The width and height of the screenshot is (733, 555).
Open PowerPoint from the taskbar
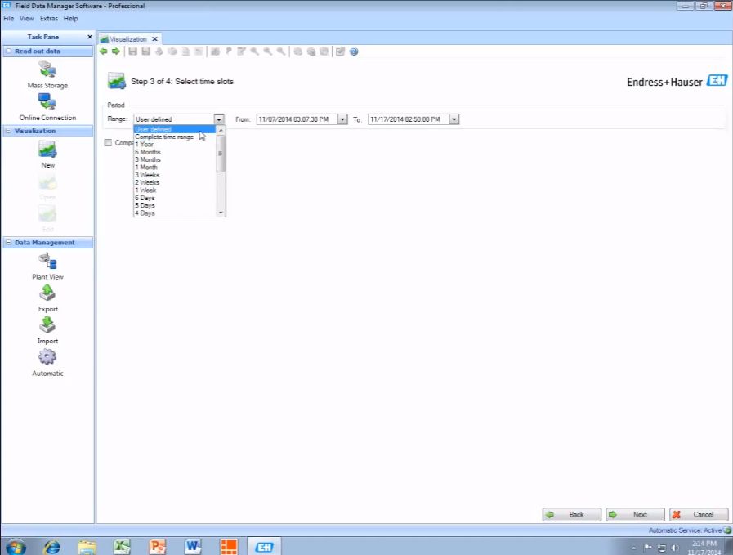158,546
